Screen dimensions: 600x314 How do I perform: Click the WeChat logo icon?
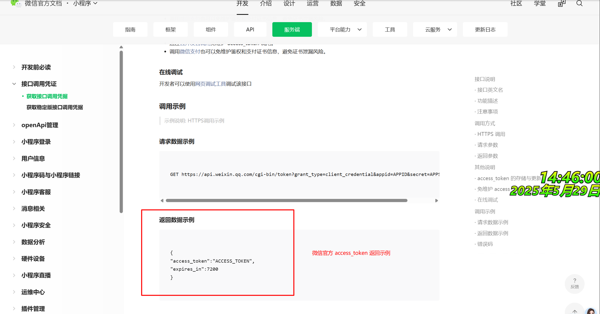click(x=15, y=3)
